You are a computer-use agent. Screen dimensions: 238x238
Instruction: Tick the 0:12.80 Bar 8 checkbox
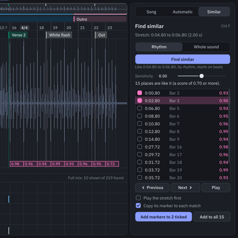pos(140,131)
